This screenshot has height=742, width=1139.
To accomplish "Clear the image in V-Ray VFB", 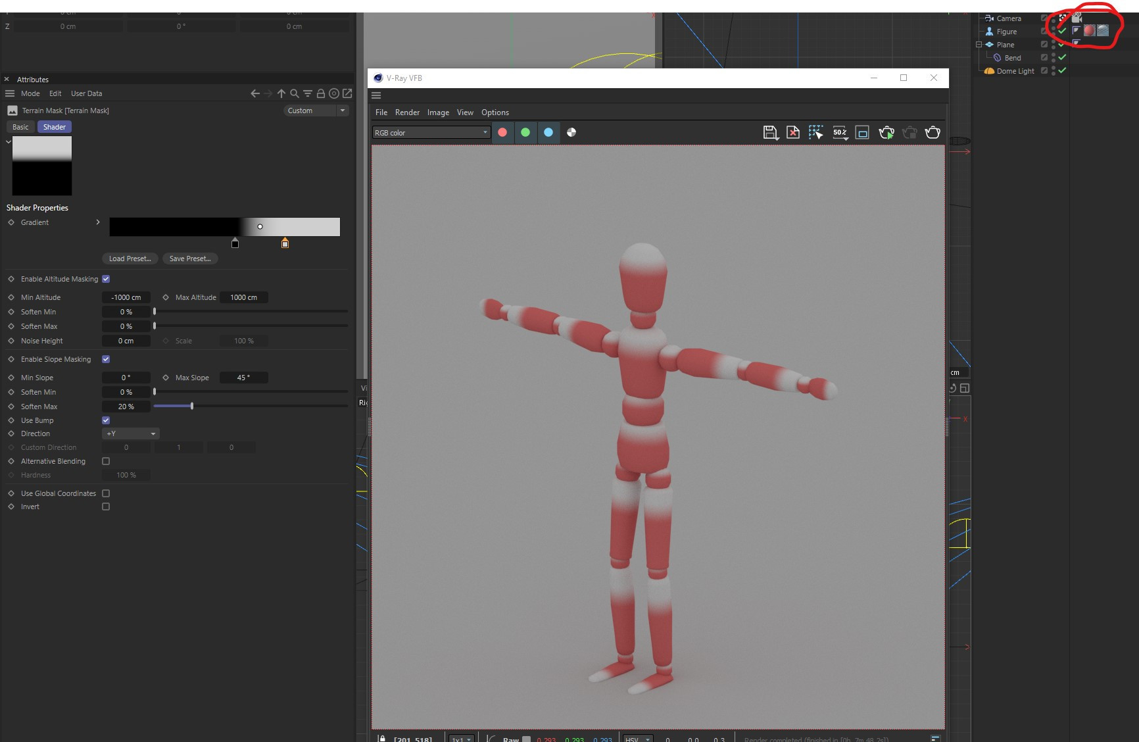I will click(x=793, y=132).
